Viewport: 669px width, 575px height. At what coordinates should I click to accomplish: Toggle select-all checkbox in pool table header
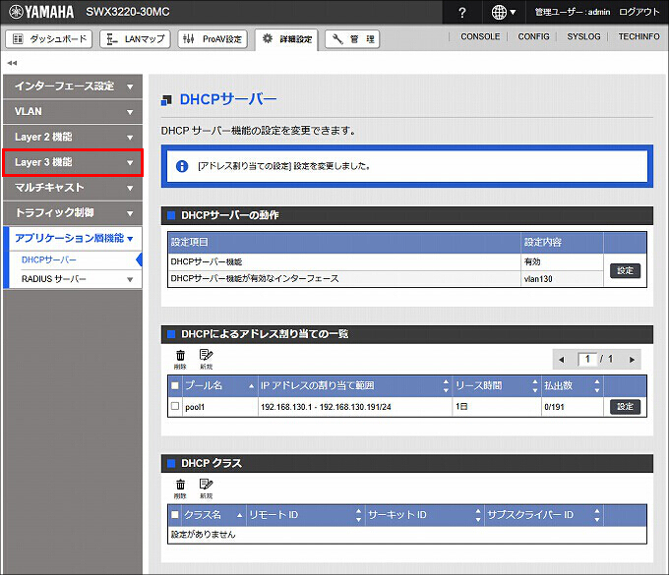[175, 385]
